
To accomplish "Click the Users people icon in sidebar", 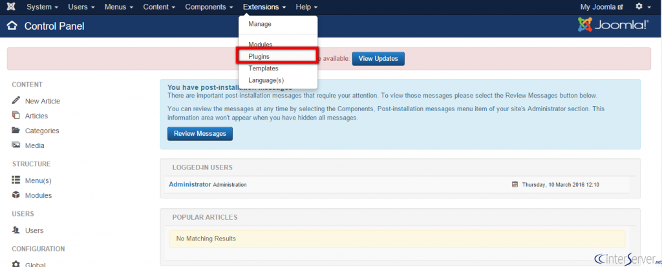I will (16, 230).
